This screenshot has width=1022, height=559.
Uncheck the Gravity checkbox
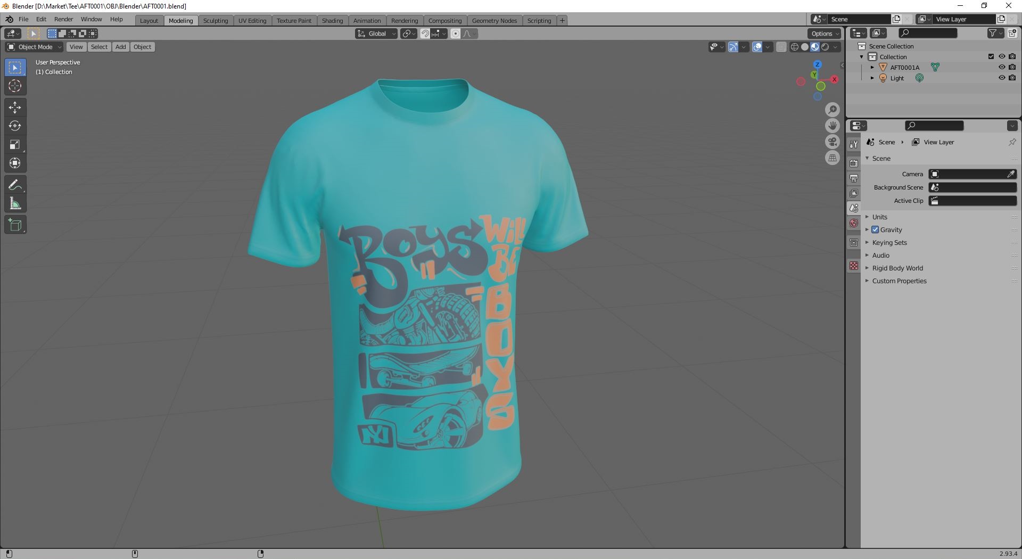coord(875,229)
